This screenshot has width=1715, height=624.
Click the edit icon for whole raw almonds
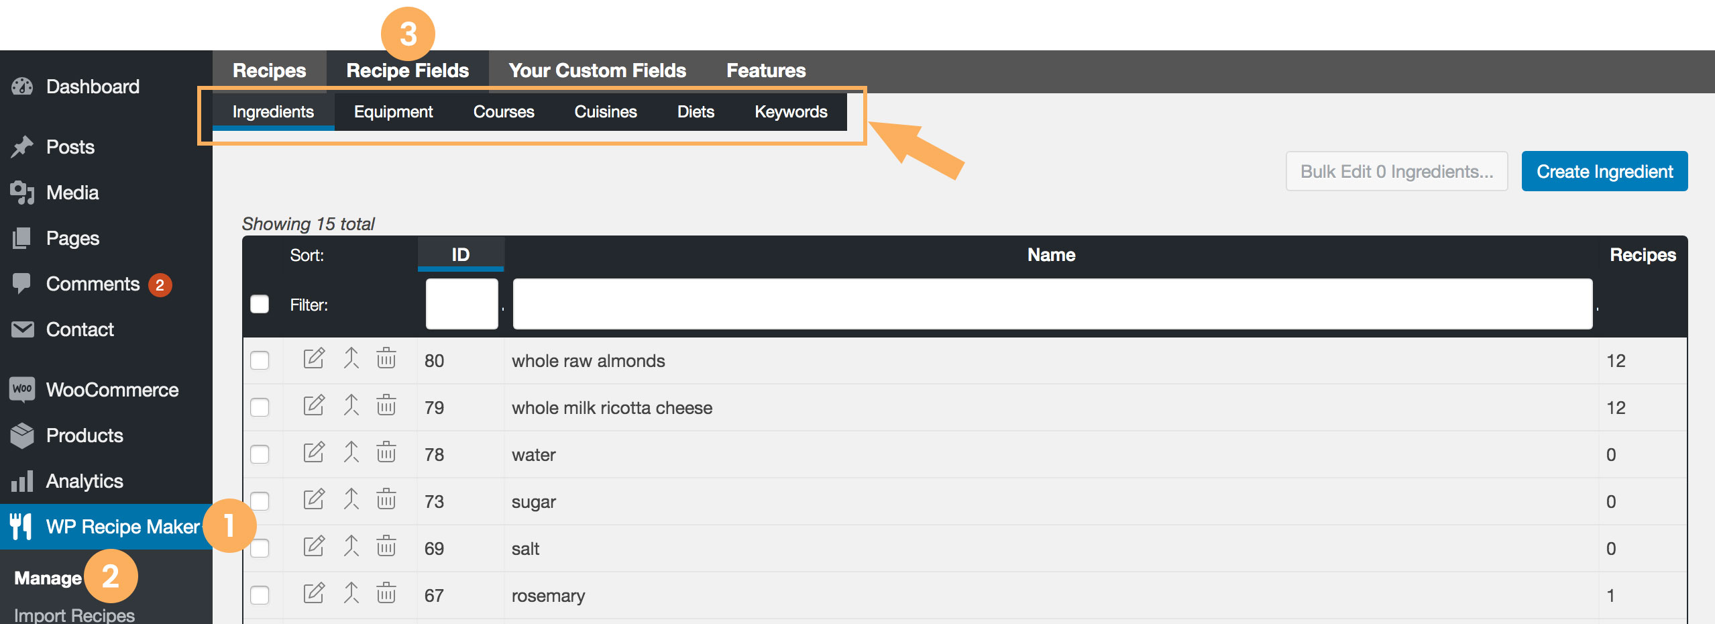[314, 359]
